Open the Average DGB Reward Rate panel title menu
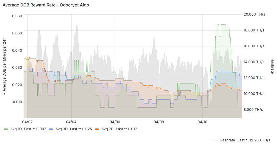The height and width of the screenshot is (147, 277). point(46,5)
